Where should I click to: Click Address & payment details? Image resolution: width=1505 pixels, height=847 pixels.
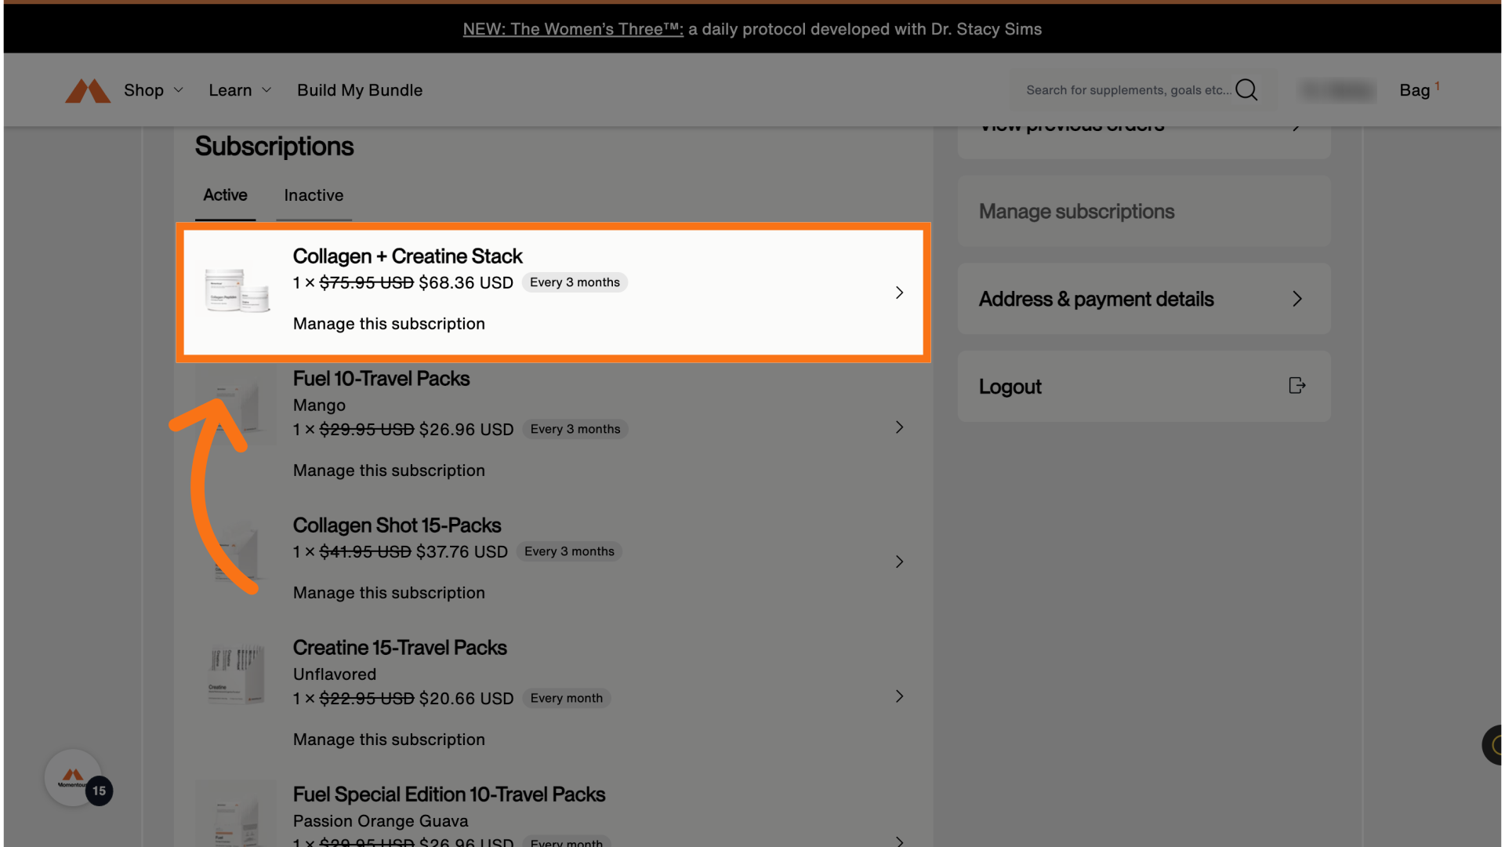coord(1144,299)
